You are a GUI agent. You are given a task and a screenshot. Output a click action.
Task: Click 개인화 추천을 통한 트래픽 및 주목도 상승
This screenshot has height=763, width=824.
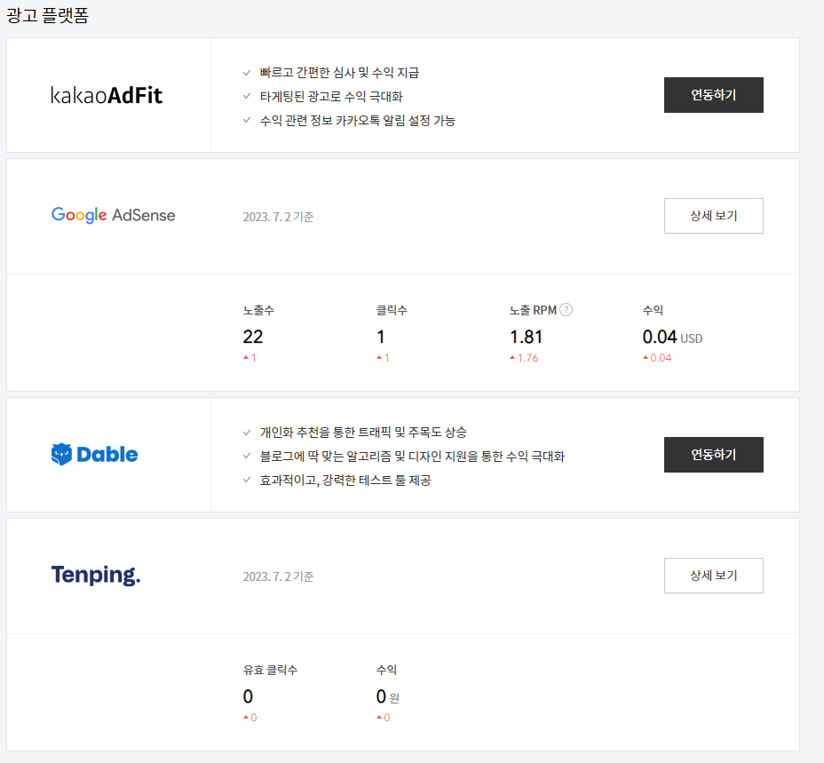363,433
